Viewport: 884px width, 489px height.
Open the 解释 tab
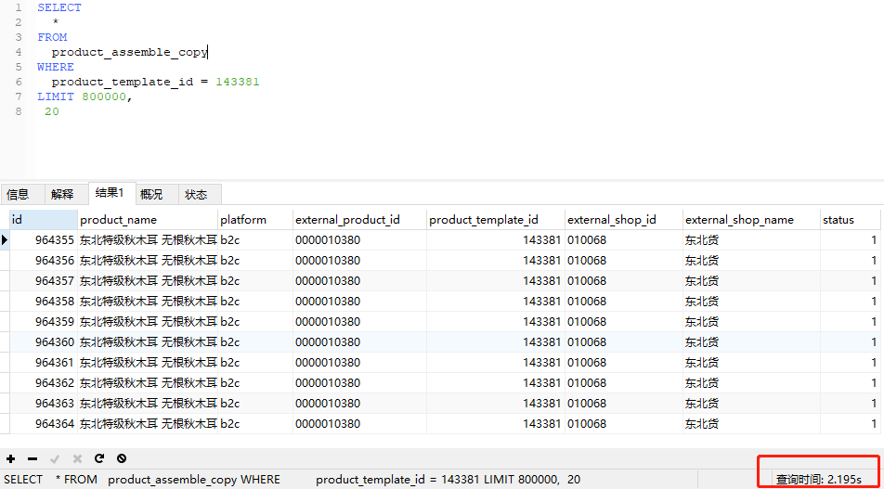pos(62,194)
